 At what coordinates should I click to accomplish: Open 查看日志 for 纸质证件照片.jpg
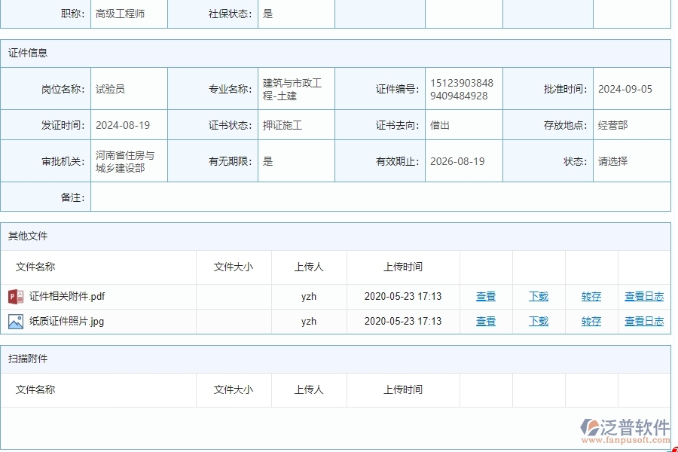(643, 321)
